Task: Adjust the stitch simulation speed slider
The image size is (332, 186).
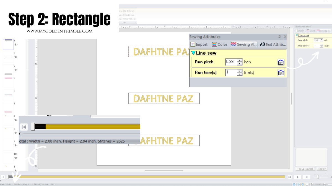Action: pyautogui.click(x=318, y=177)
